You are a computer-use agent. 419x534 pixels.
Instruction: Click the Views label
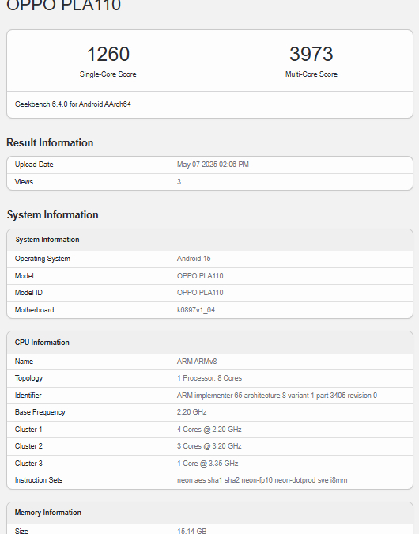[x=24, y=182]
